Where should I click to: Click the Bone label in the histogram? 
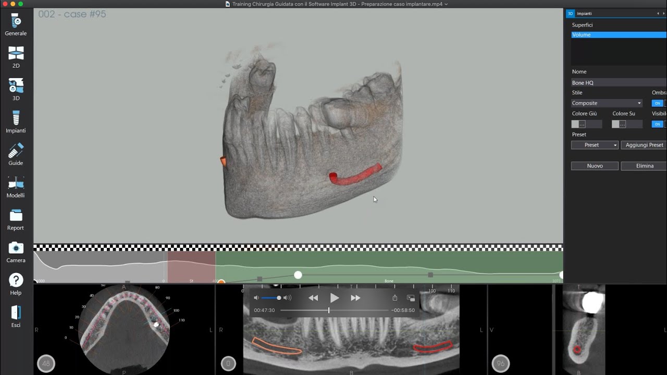(389, 281)
